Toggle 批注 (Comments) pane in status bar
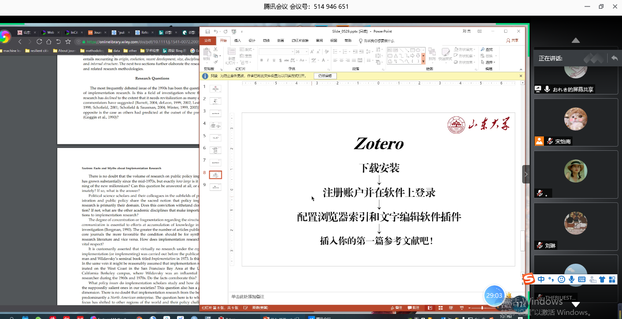The width and height of the screenshot is (622, 319). click(x=414, y=307)
